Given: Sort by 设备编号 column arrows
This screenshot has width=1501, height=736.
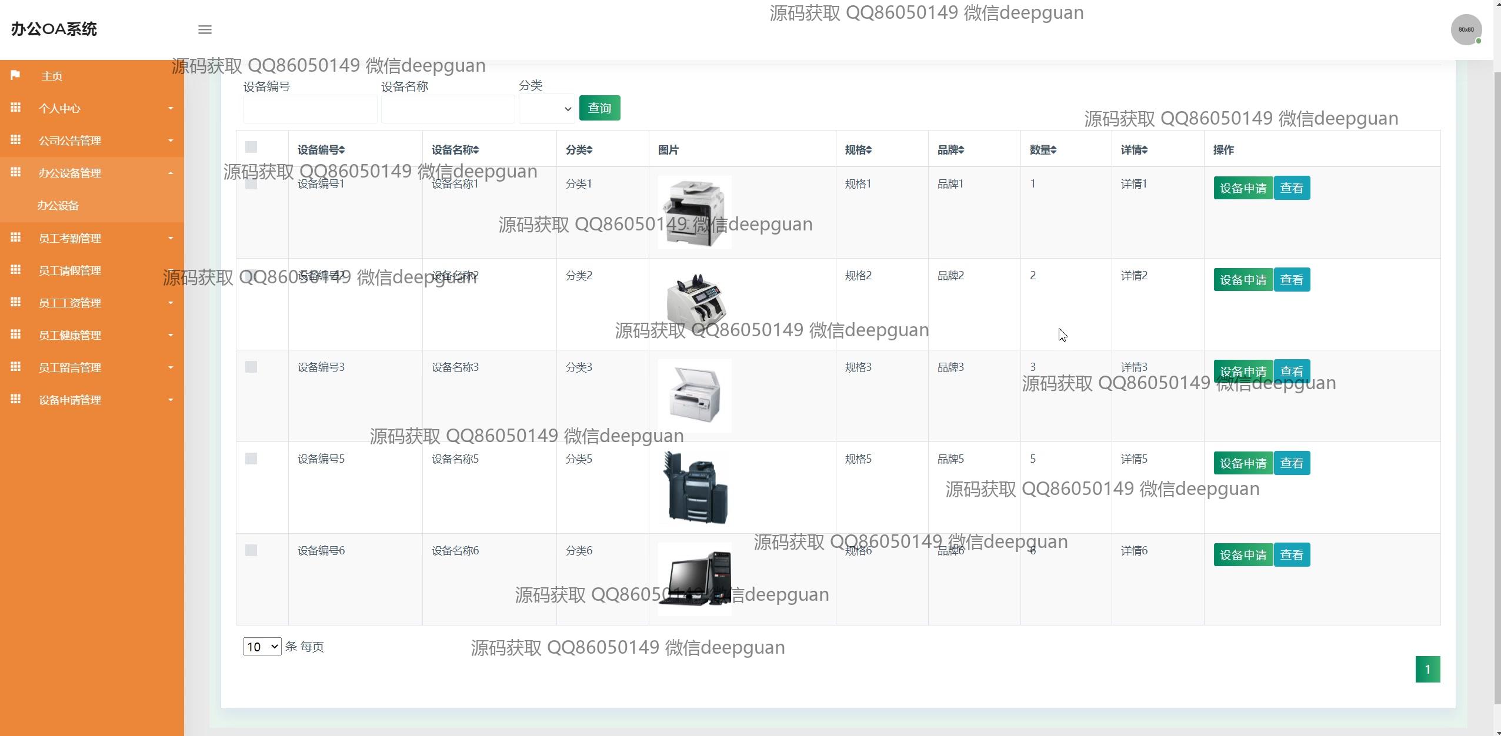Looking at the screenshot, I should [342, 150].
